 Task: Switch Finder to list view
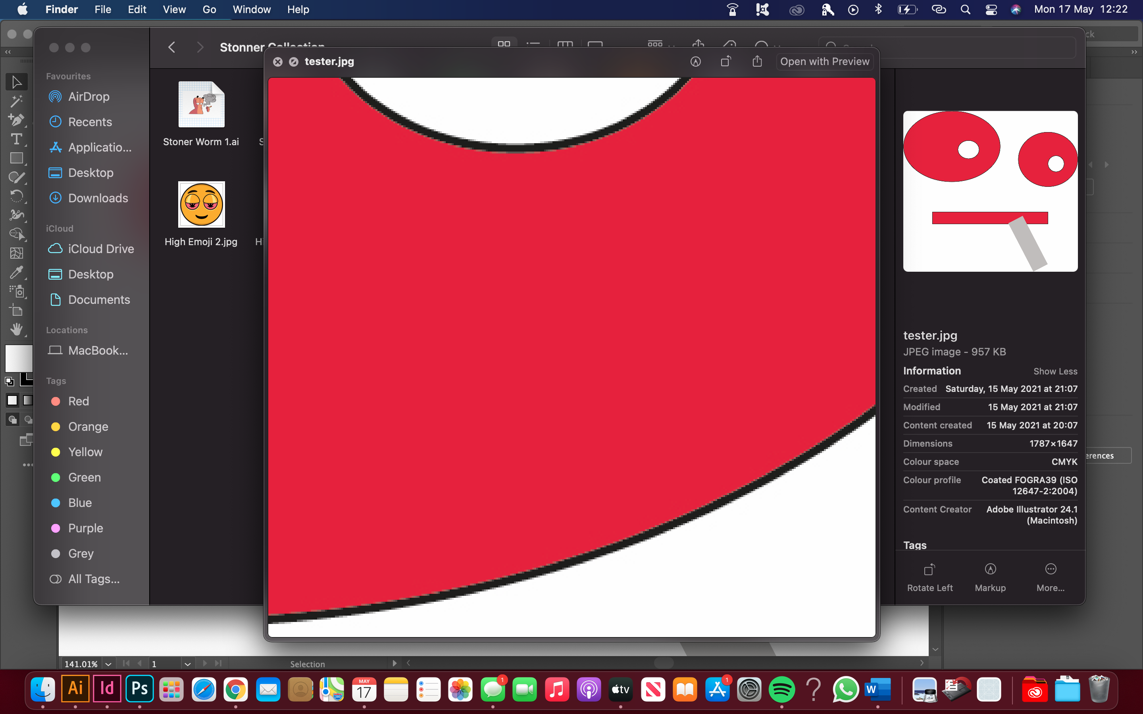pyautogui.click(x=533, y=45)
